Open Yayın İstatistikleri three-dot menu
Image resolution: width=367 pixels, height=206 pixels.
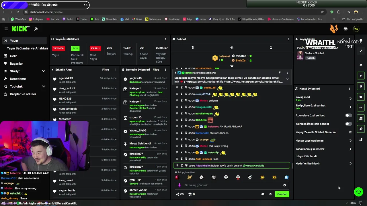point(165,39)
